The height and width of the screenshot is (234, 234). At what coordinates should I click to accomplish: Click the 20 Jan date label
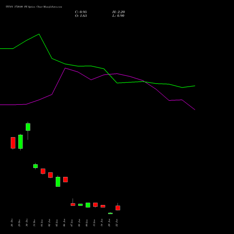(109, 222)
